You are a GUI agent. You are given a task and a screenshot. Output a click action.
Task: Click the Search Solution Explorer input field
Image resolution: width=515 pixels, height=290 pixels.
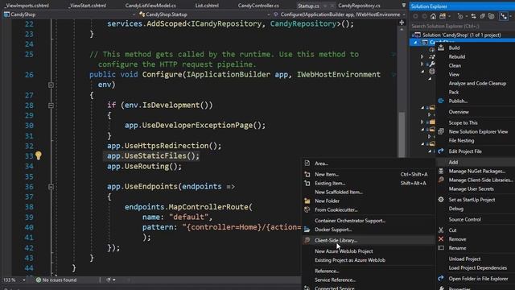pyautogui.click(x=462, y=26)
